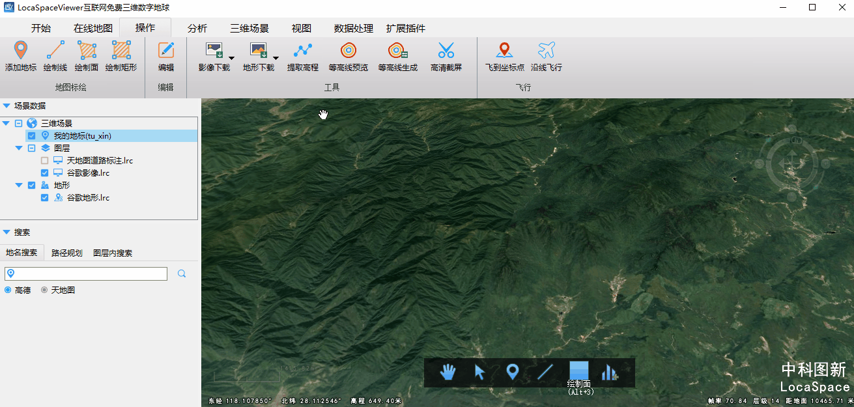Click the 东经 118.107850° status readout
The image size is (854, 407).
(x=240, y=401)
